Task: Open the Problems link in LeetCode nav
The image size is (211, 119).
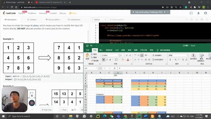Action: pyautogui.click(x=32, y=13)
